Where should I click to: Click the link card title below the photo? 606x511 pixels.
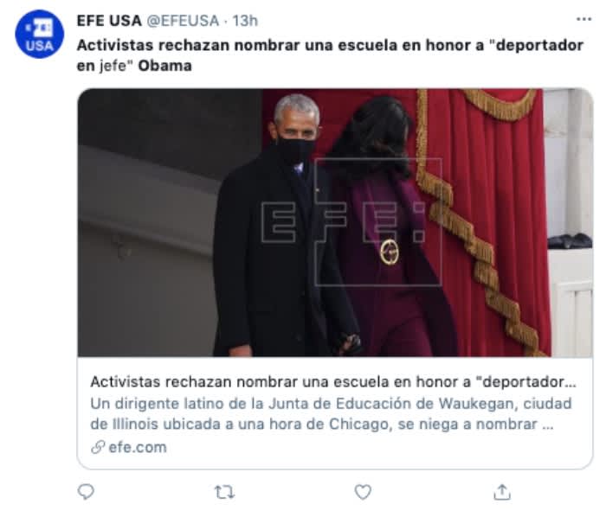[333, 381]
